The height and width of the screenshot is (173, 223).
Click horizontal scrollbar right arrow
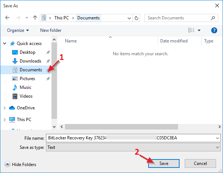(x=219, y=127)
